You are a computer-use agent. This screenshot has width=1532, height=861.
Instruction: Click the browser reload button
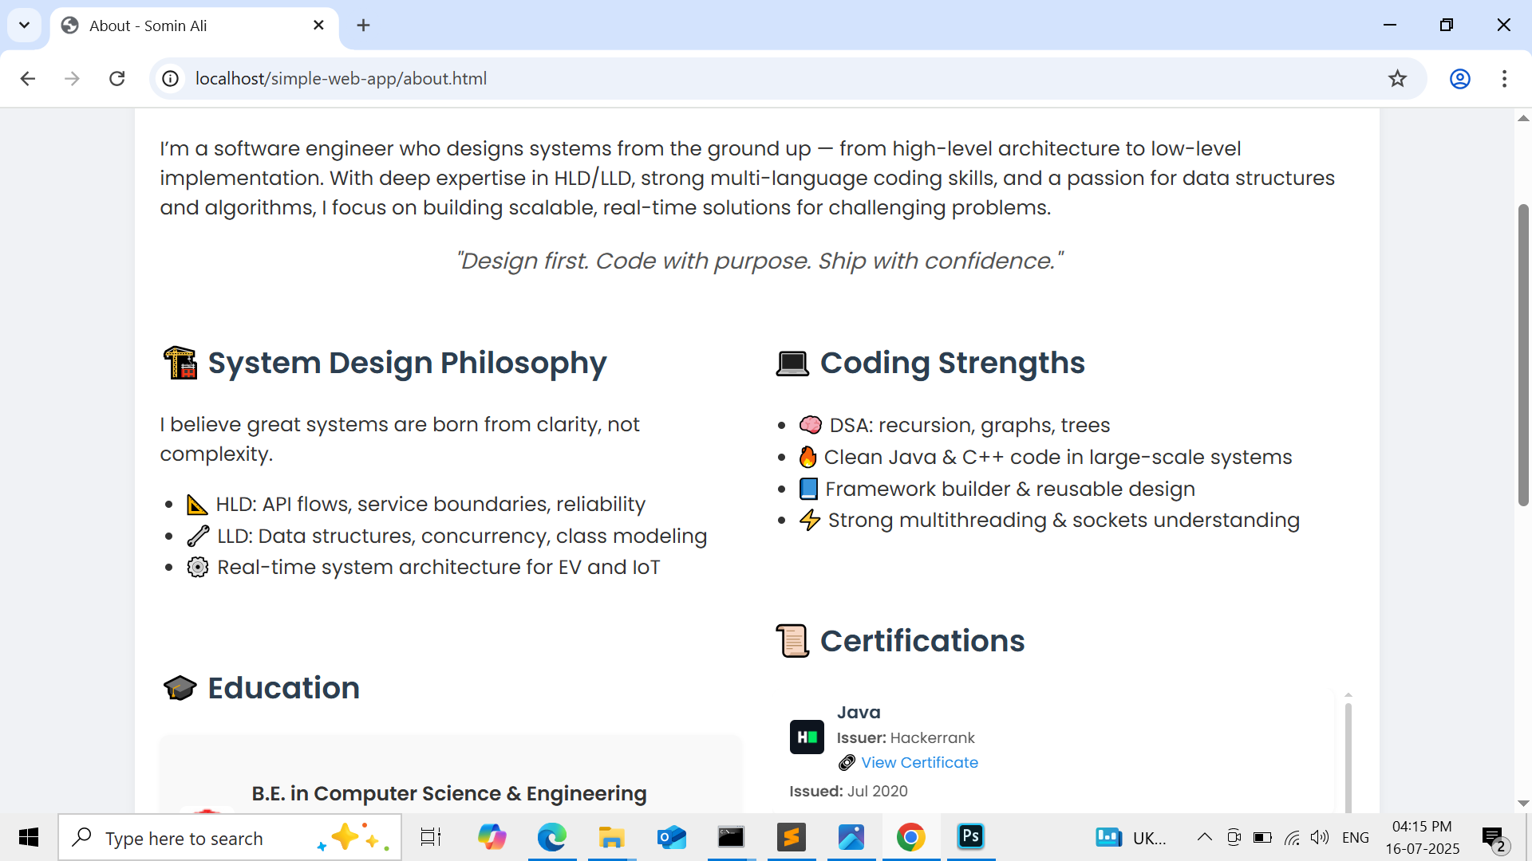(x=117, y=78)
